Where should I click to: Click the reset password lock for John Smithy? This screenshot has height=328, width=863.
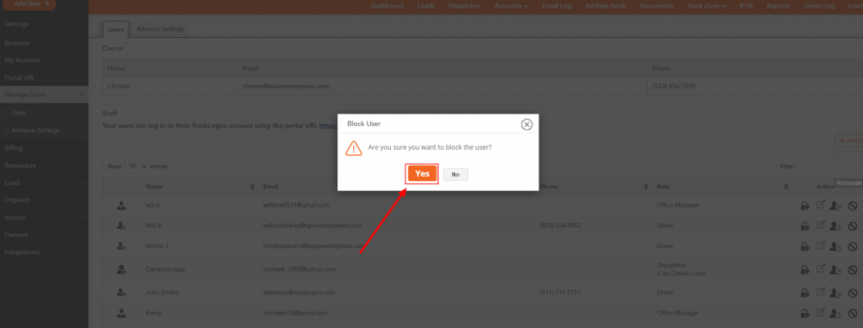point(805,293)
